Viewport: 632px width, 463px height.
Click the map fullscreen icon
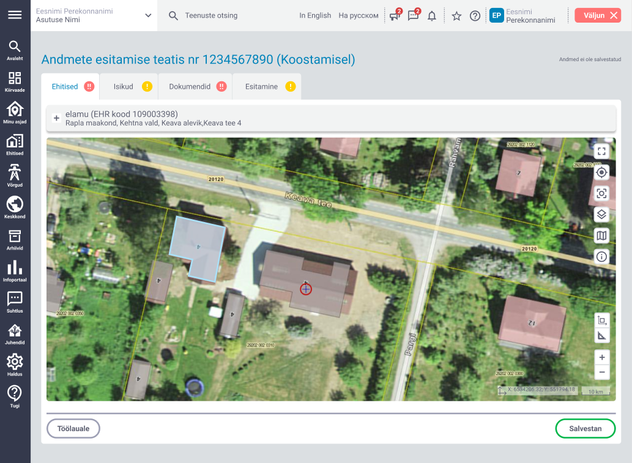[601, 151]
